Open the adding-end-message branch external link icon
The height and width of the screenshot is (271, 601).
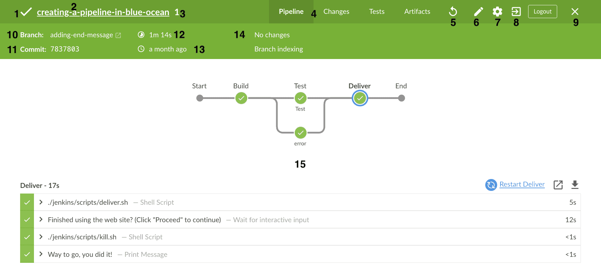click(x=119, y=35)
